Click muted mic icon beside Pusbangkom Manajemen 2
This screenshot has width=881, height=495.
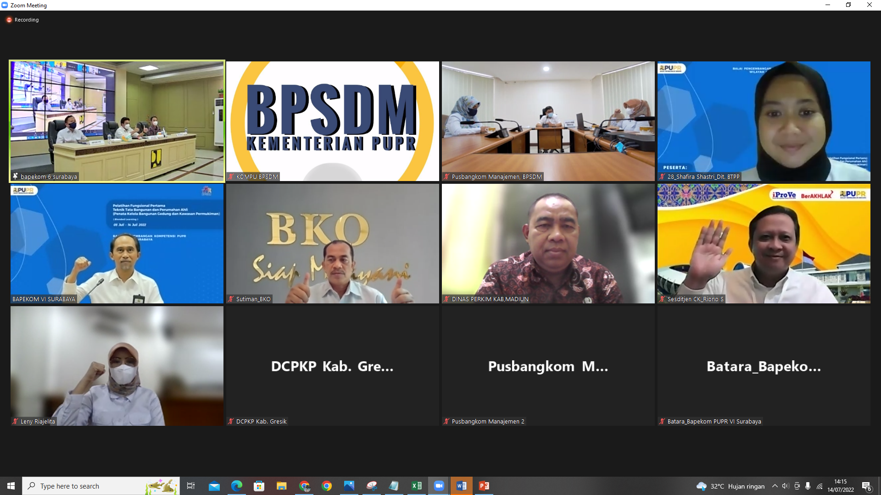coord(446,421)
